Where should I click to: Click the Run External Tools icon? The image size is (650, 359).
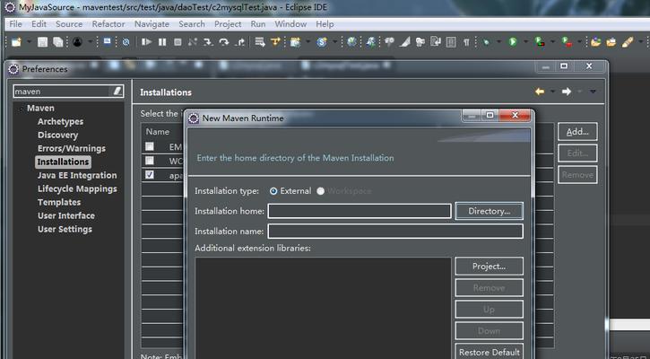coord(567,42)
